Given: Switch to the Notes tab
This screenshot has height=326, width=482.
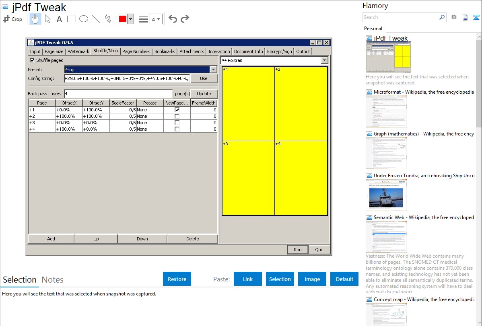Looking at the screenshot, I should 53,280.
